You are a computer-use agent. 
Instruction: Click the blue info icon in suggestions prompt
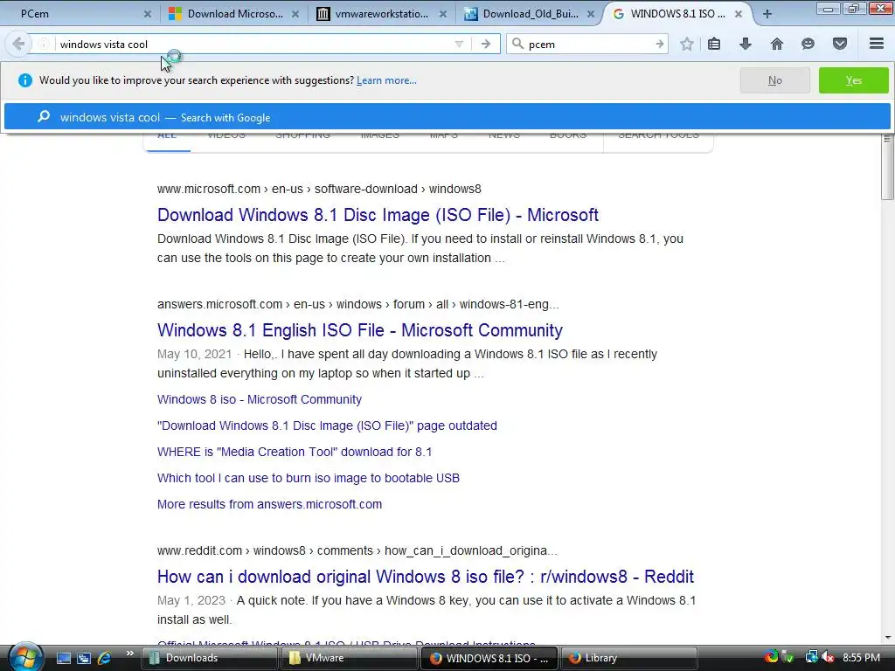click(25, 80)
